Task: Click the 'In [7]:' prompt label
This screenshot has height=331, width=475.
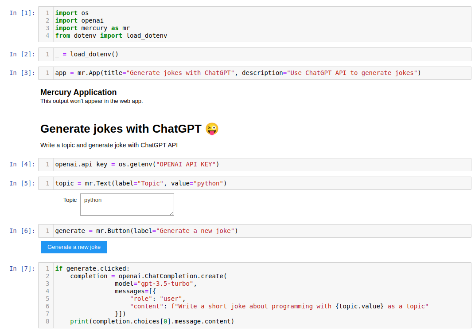Action: coord(22,268)
